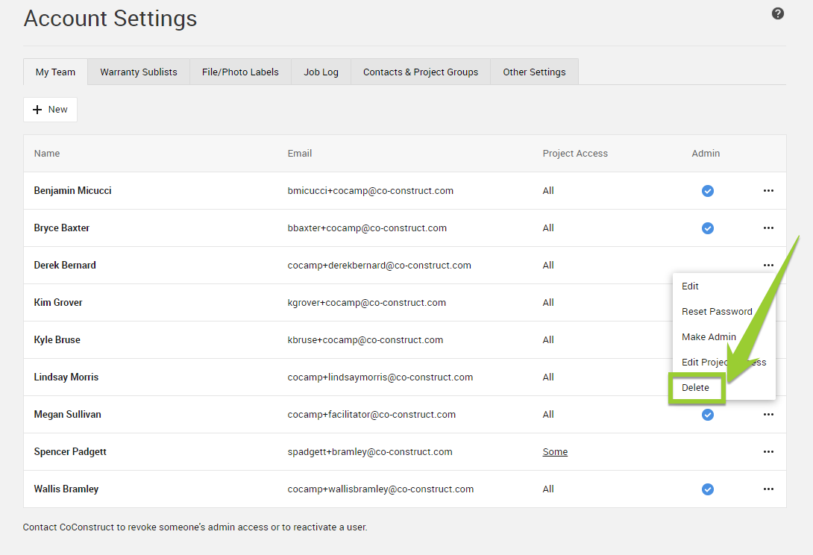Open options menu for Wallis Bramley
The height and width of the screenshot is (555, 813).
pos(768,489)
